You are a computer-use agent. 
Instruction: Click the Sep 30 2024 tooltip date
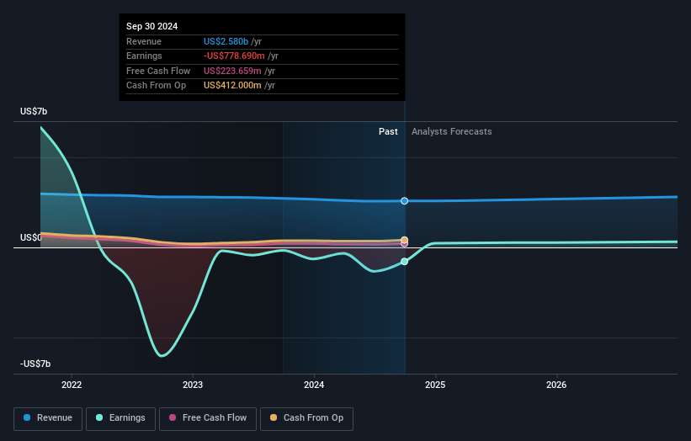pos(152,26)
